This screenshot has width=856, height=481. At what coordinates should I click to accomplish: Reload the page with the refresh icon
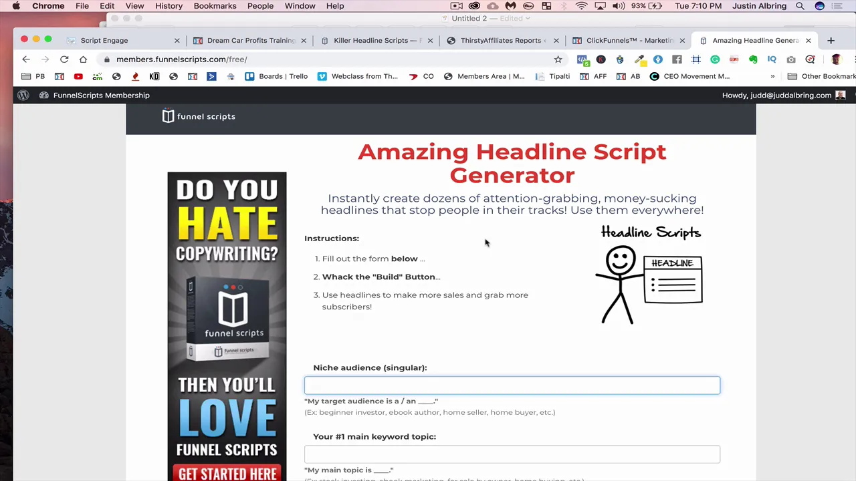pyautogui.click(x=64, y=59)
